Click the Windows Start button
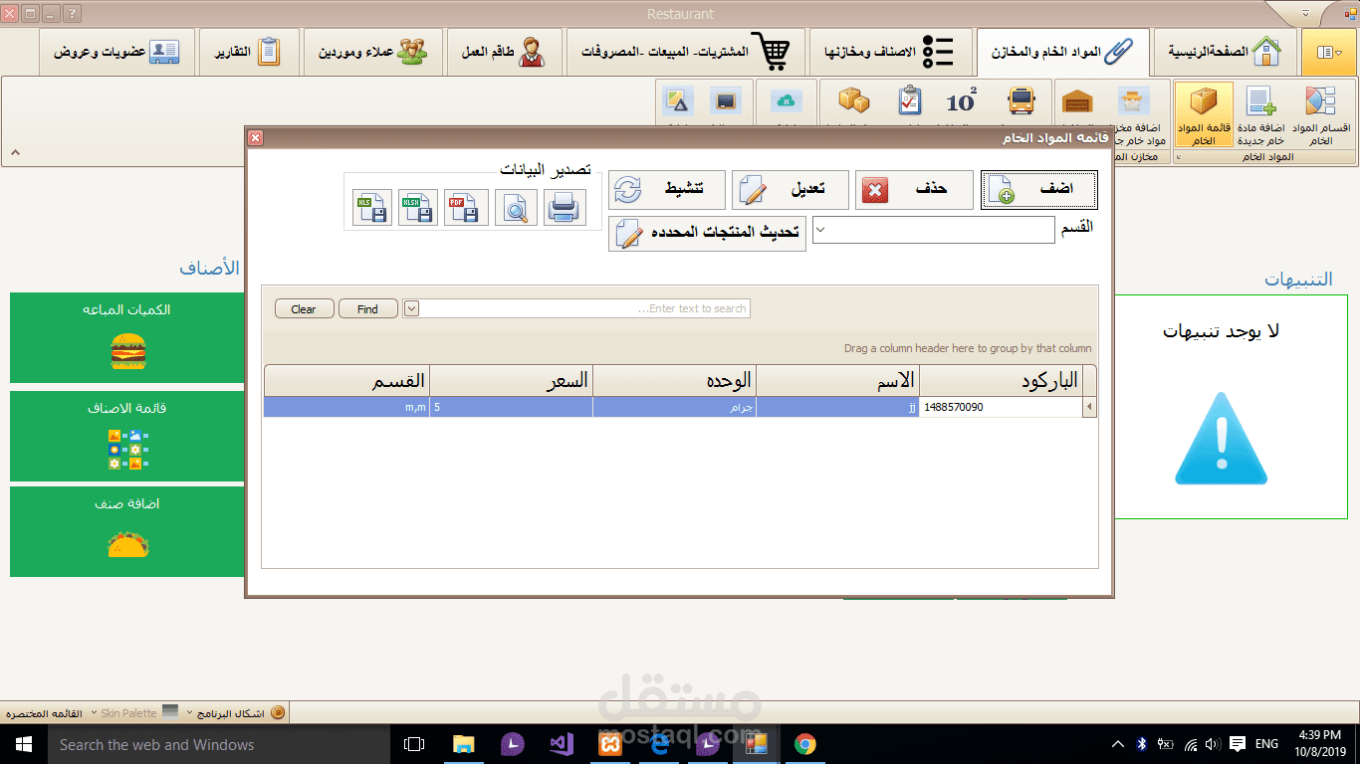Viewport: 1360px width, 764px height. [23, 743]
